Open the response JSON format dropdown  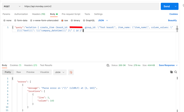click(x=60, y=72)
